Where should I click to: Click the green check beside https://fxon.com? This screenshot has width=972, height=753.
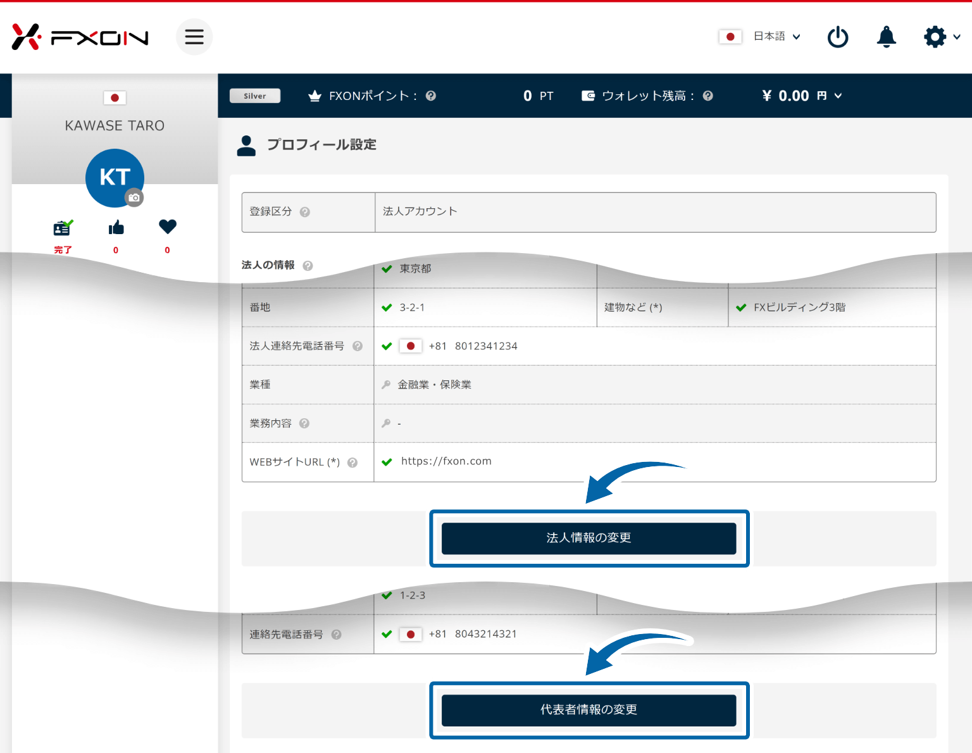click(x=387, y=462)
